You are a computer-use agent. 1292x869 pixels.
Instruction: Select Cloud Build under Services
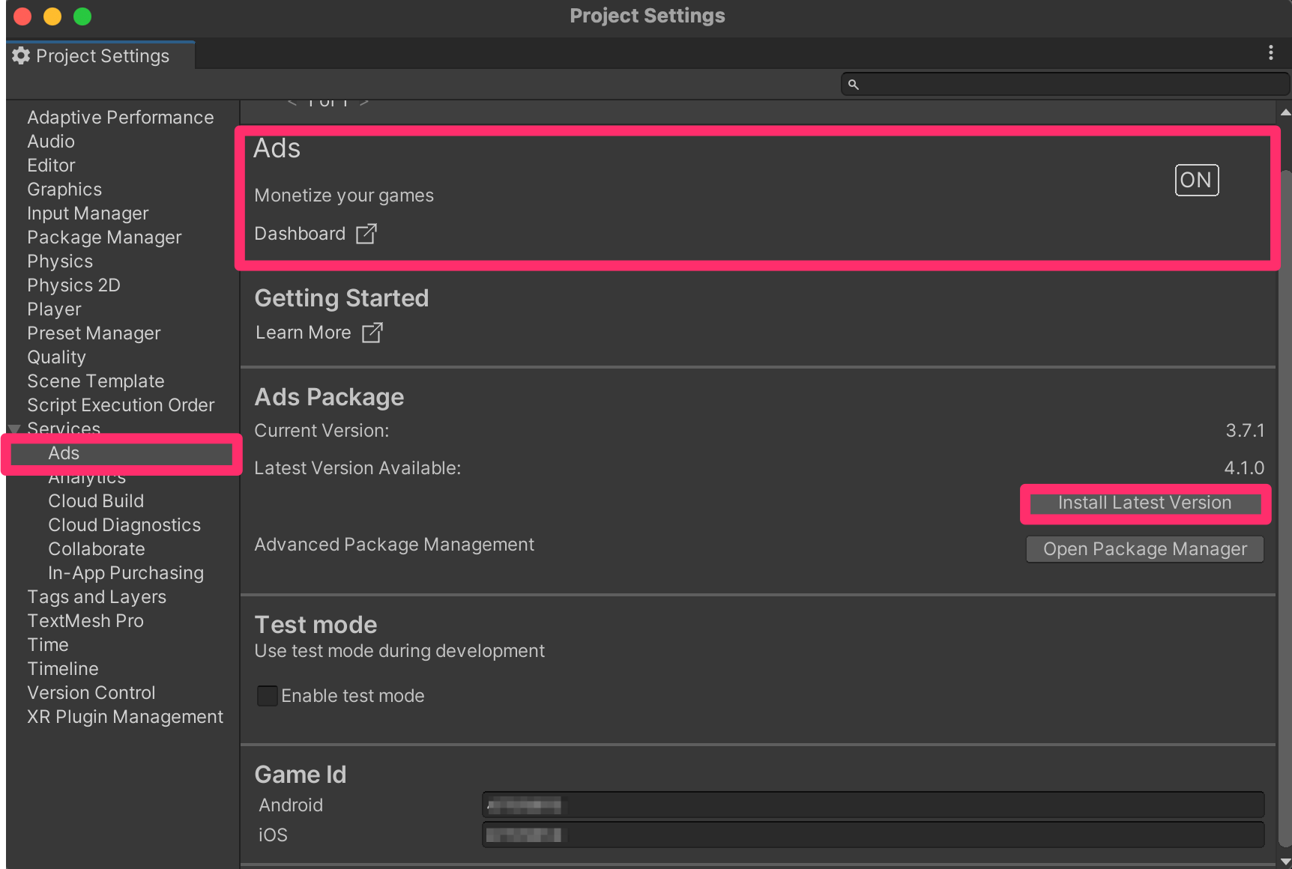(x=96, y=501)
